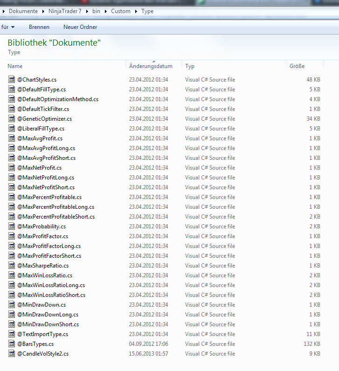Image resolution: width=339 pixels, height=371 pixels.
Task: Select the file name @CandleVolStyle2.cs
Action: 43,354
